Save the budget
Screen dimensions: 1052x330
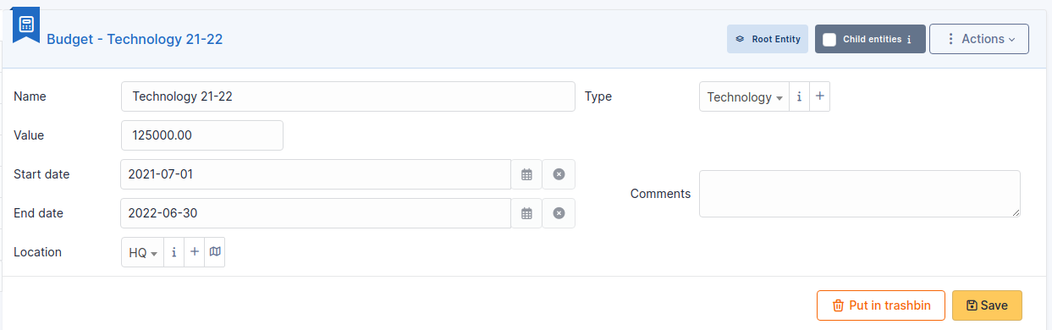tap(987, 305)
